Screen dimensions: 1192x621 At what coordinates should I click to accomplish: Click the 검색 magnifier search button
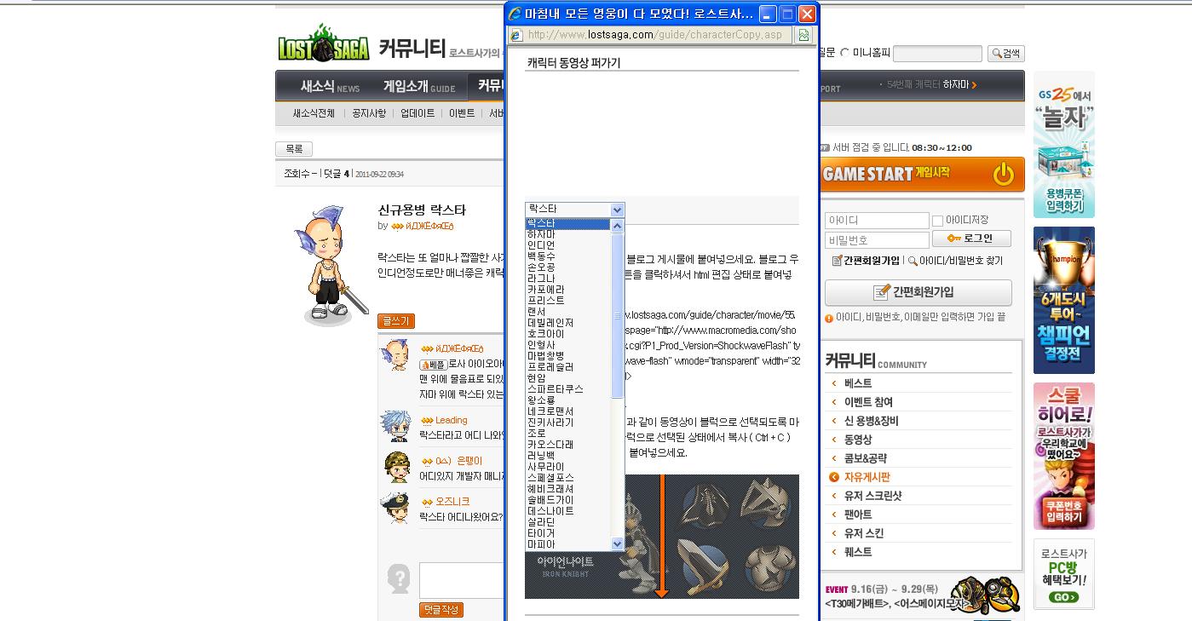click(x=1005, y=54)
